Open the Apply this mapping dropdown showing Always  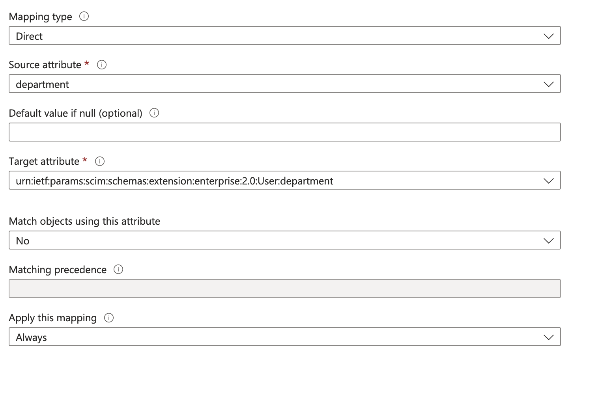point(276,337)
